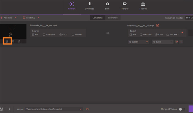Open the Effects adjustment sliders icon
Image resolution: width=193 pixels, height=113 pixels.
(x=19, y=41)
